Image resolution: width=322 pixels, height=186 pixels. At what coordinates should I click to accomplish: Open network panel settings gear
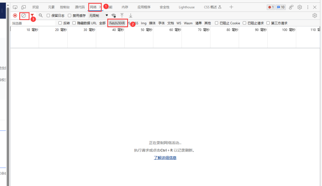tap(315, 16)
